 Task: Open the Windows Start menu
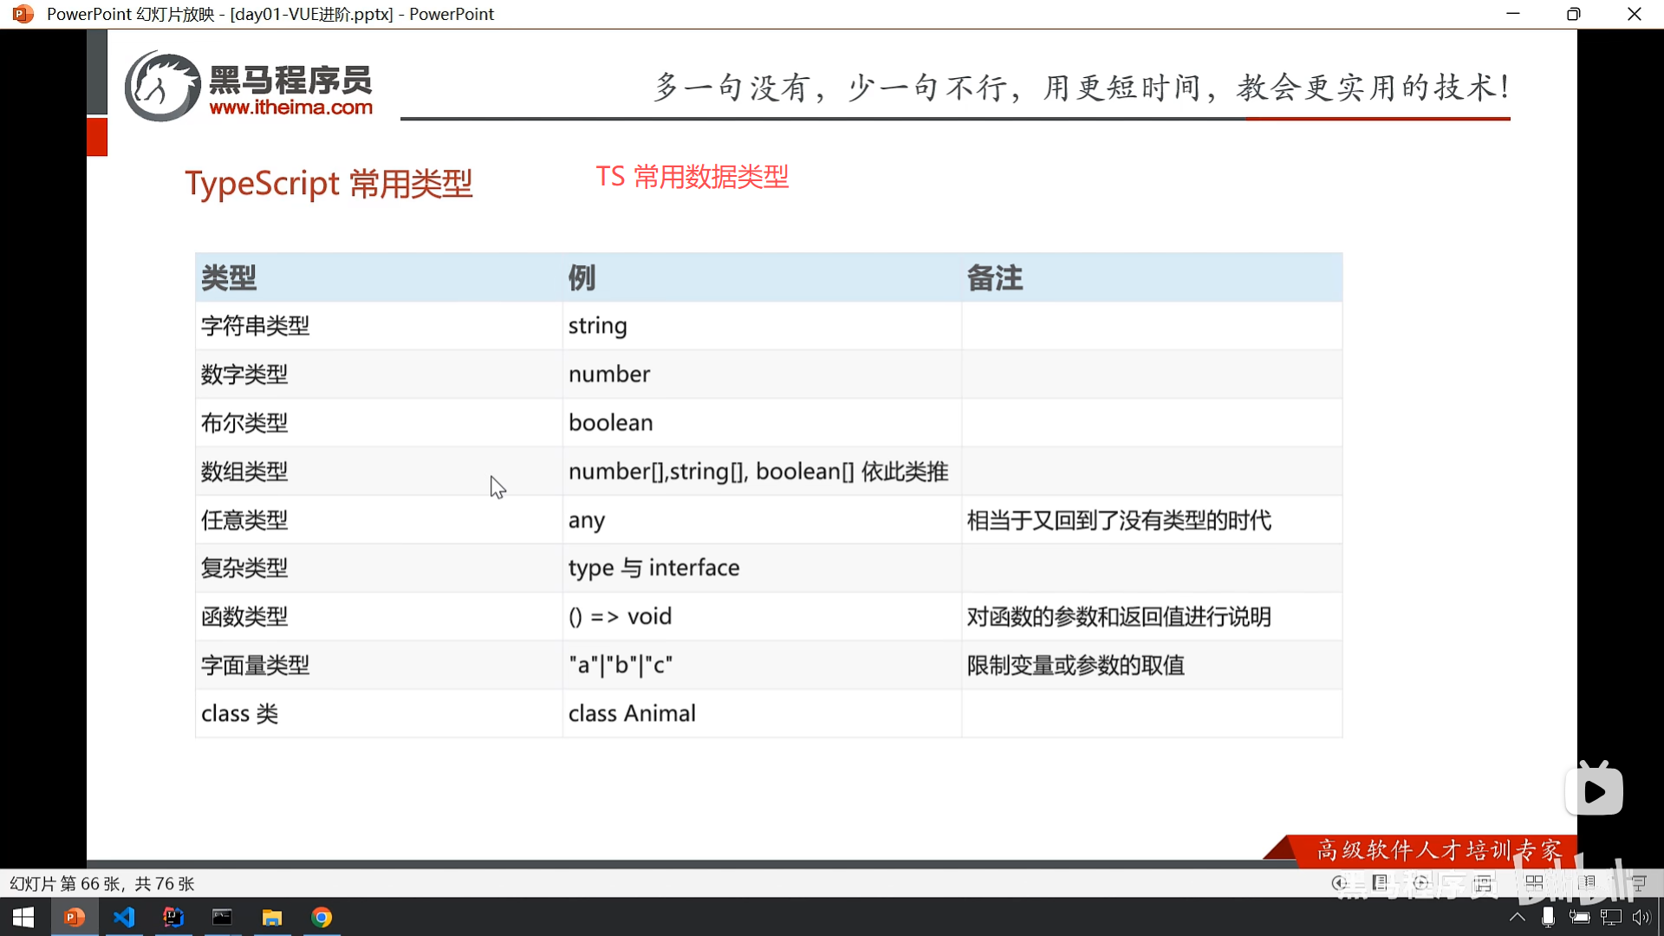[23, 917]
